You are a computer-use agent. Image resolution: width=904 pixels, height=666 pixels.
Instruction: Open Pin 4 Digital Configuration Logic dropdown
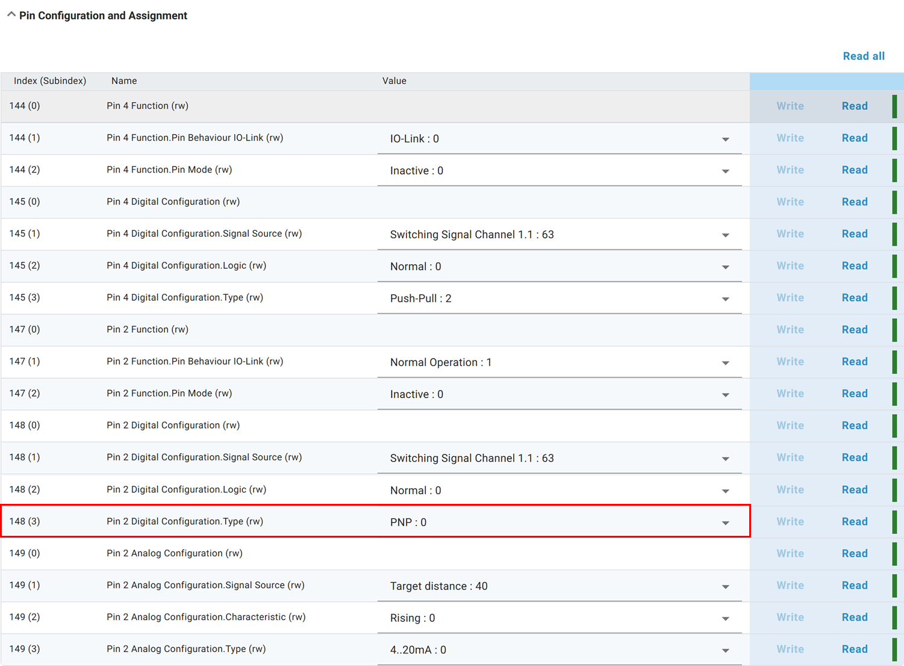(x=725, y=267)
